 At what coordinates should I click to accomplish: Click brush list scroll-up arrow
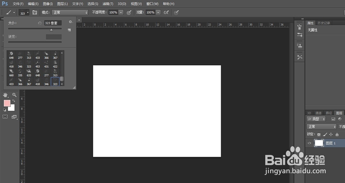(x=62, y=53)
